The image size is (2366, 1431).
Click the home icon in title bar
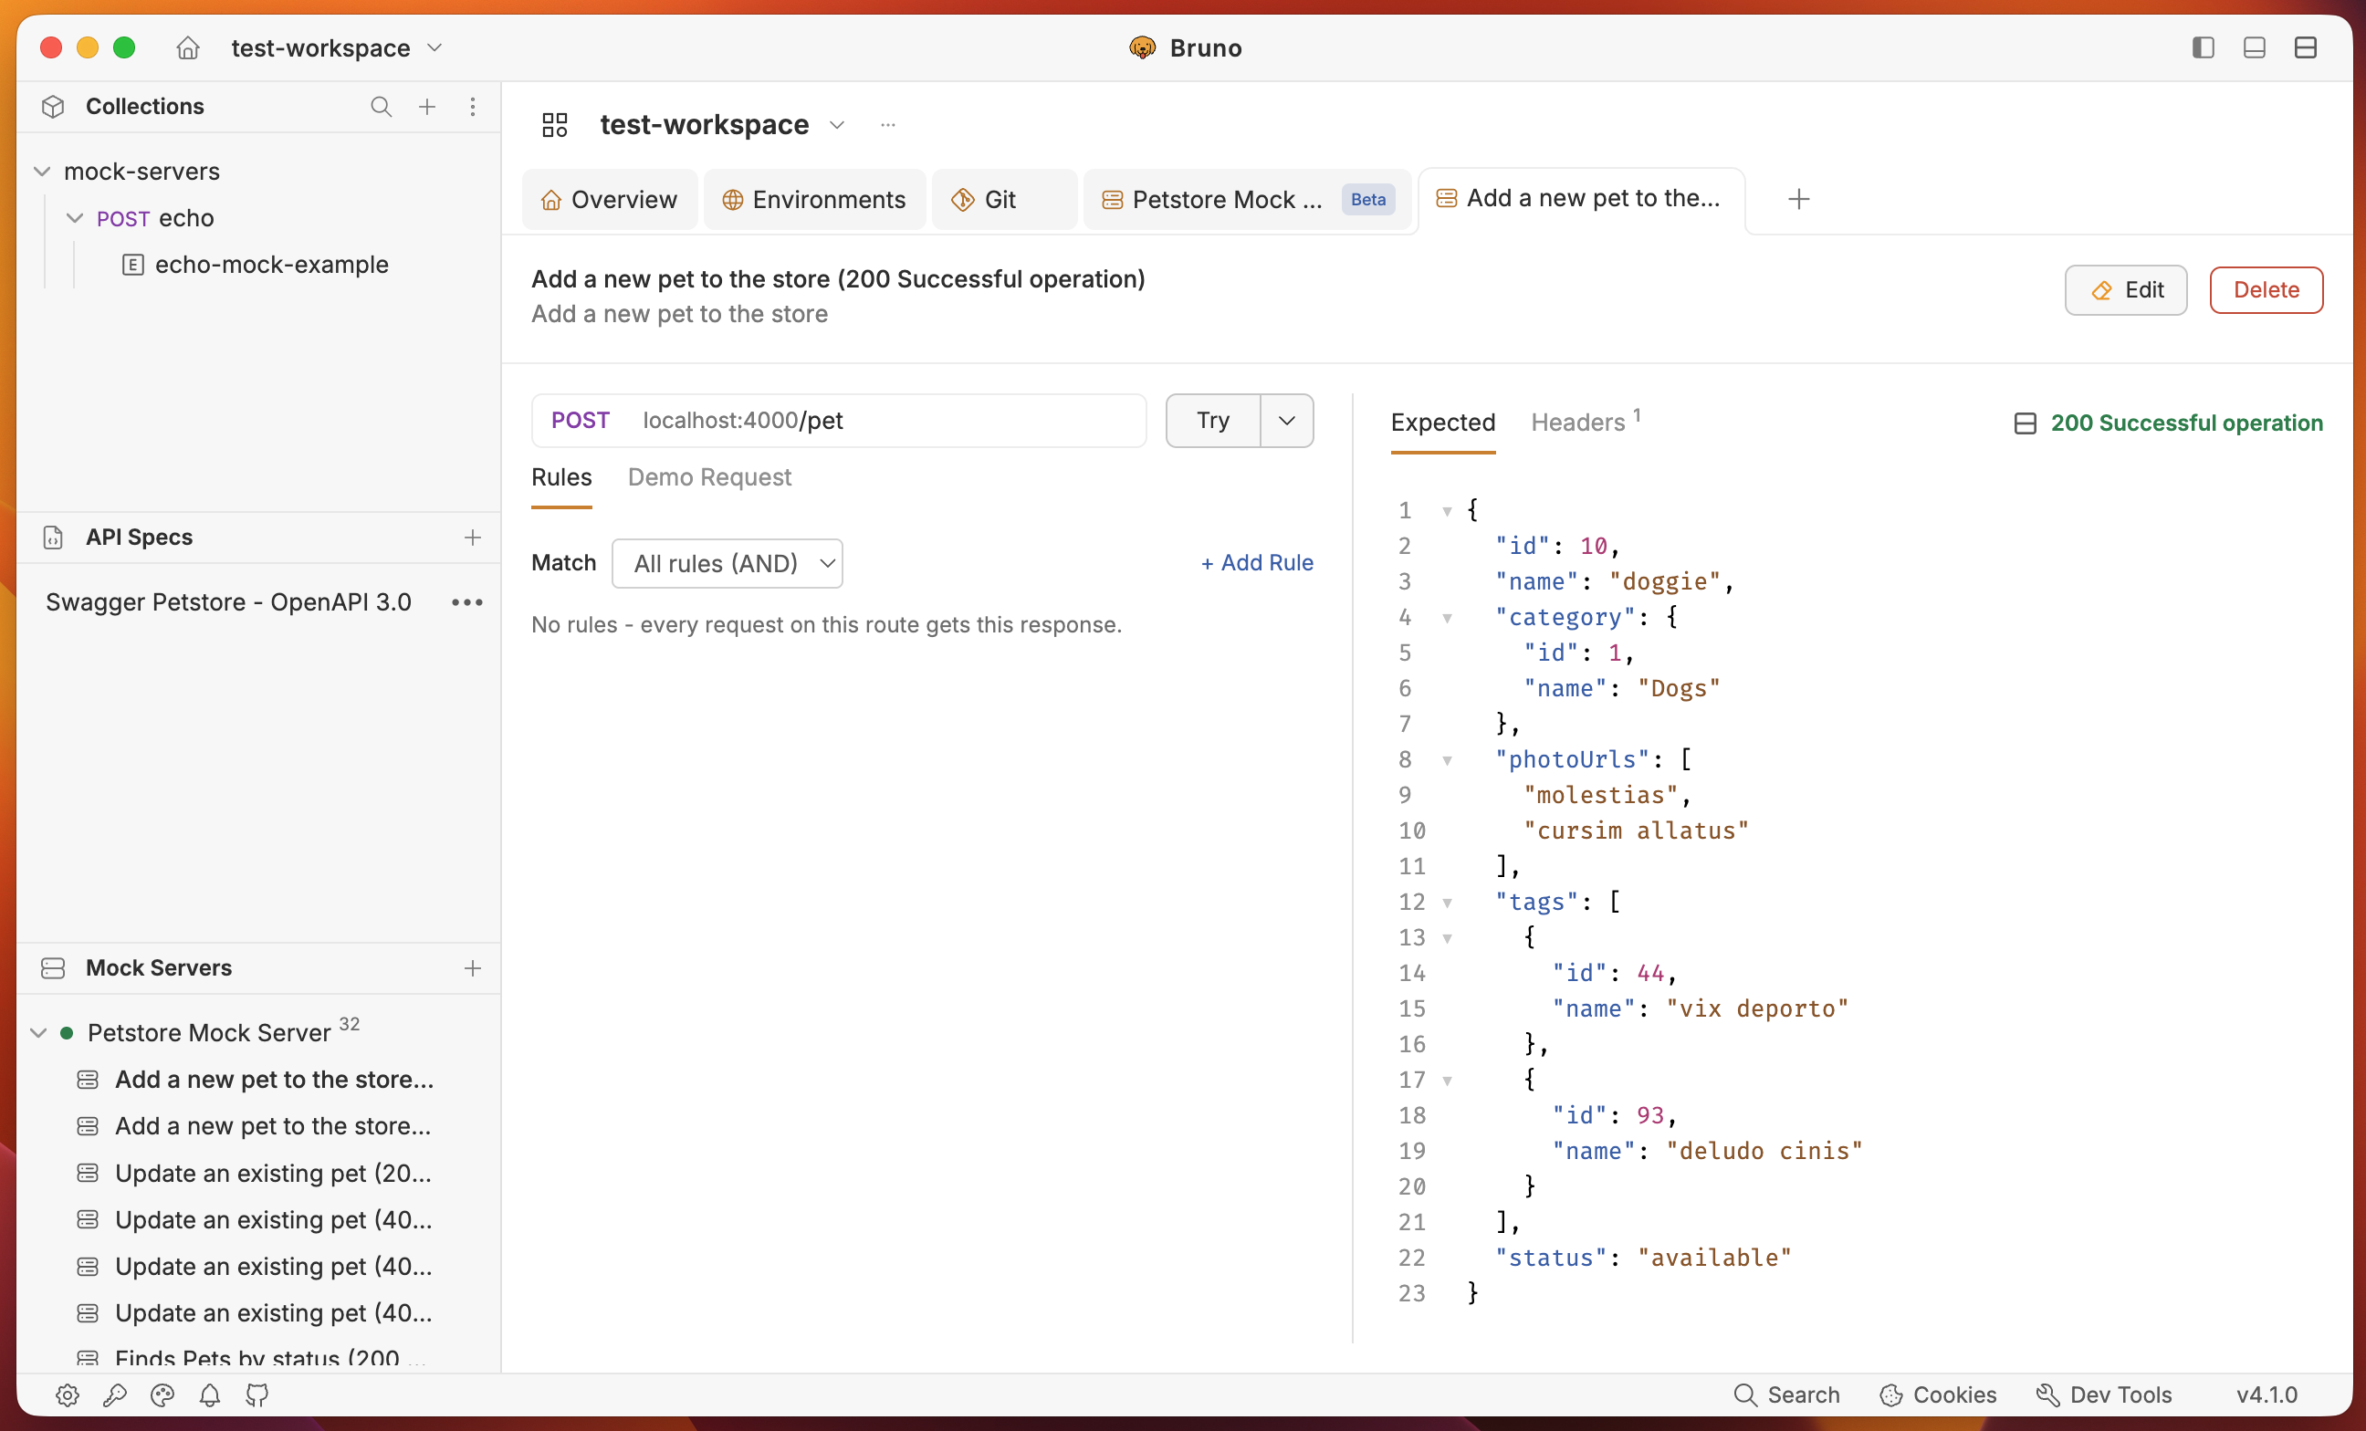(x=188, y=48)
